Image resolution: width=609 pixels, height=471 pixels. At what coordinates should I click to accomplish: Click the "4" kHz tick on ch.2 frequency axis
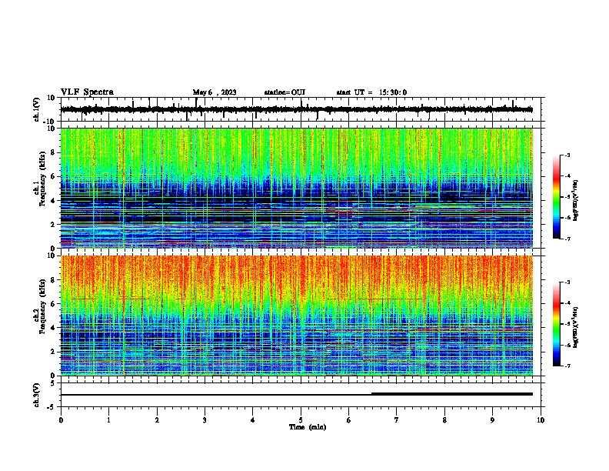pos(53,328)
